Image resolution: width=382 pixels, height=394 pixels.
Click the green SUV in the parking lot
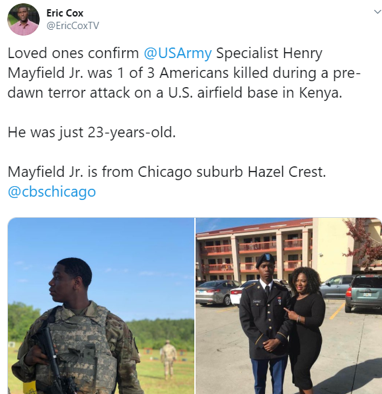point(363,294)
